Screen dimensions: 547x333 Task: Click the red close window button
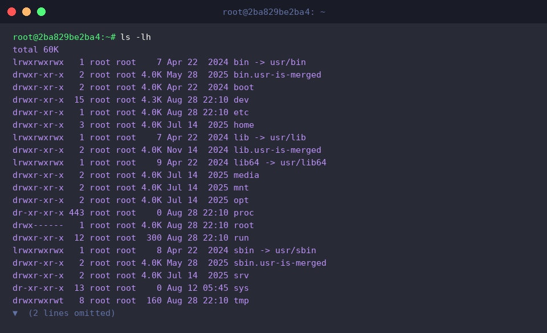pos(11,12)
